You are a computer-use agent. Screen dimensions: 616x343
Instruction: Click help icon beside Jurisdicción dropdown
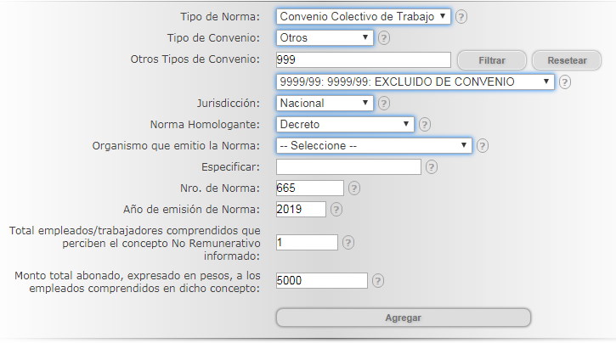pyautogui.click(x=384, y=103)
